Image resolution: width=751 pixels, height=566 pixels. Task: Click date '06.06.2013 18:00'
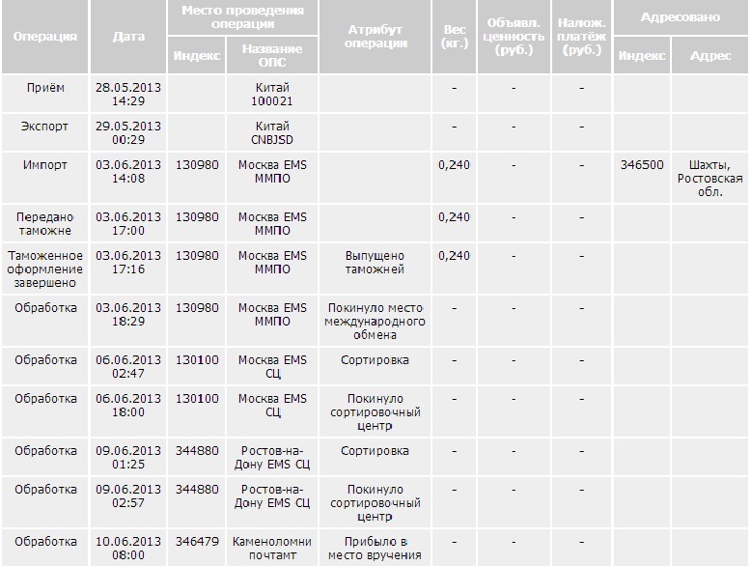pyautogui.click(x=127, y=406)
